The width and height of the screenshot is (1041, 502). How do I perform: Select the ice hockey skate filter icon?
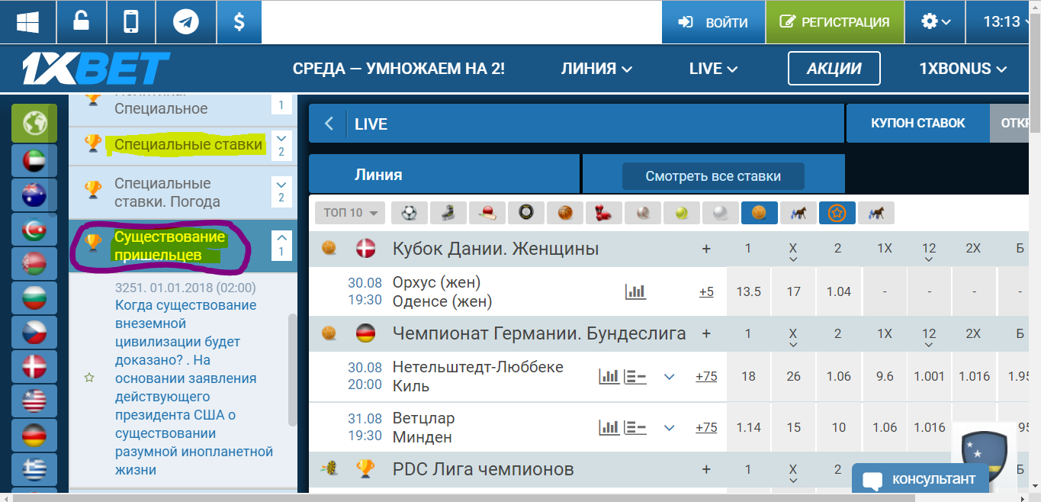(448, 213)
